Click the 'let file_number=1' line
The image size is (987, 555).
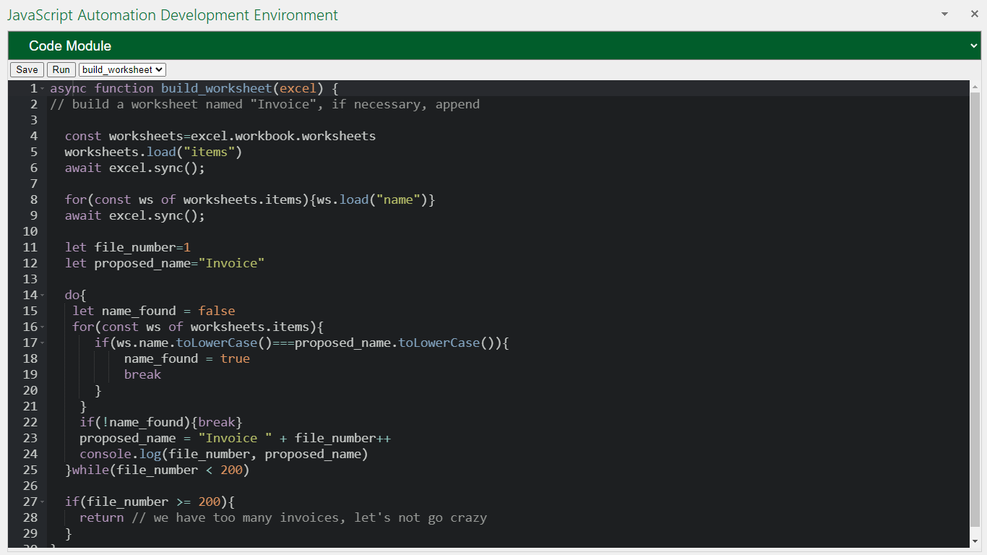[x=127, y=247]
